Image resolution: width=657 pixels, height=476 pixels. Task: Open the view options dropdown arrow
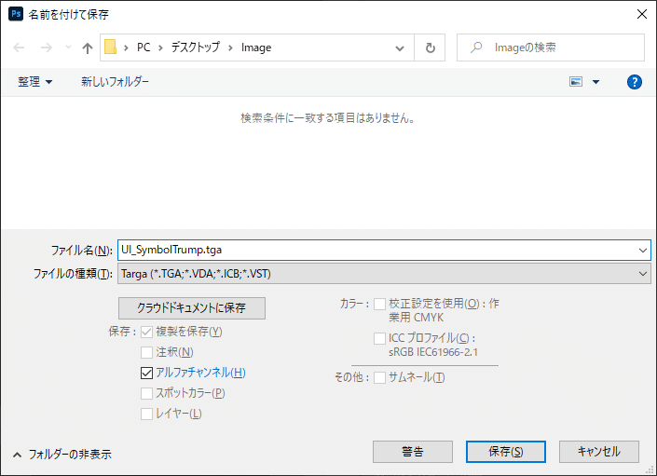coord(595,82)
